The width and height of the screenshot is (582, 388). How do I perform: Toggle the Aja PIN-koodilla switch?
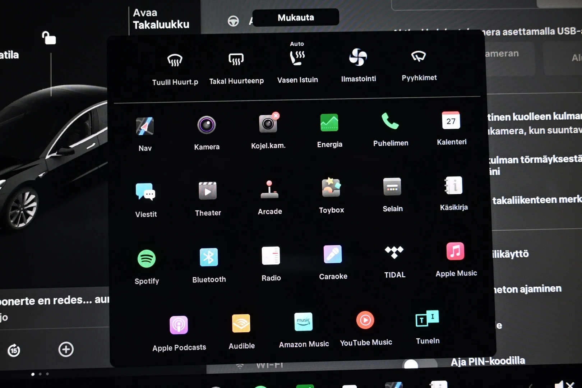pos(420,364)
